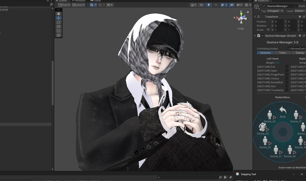Image resolution: width=306 pixels, height=181 pixels.
Task: Toggle the gizmo rotation lock icon
Action: pyautogui.click(x=248, y=12)
